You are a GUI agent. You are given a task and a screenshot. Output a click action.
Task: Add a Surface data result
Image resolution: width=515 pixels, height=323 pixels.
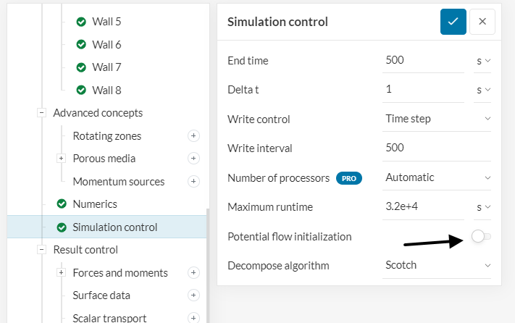tap(193, 295)
